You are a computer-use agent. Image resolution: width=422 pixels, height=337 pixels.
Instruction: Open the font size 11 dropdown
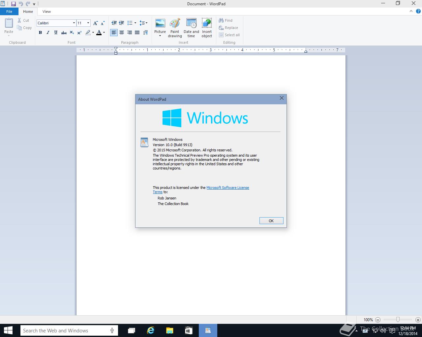[88, 23]
